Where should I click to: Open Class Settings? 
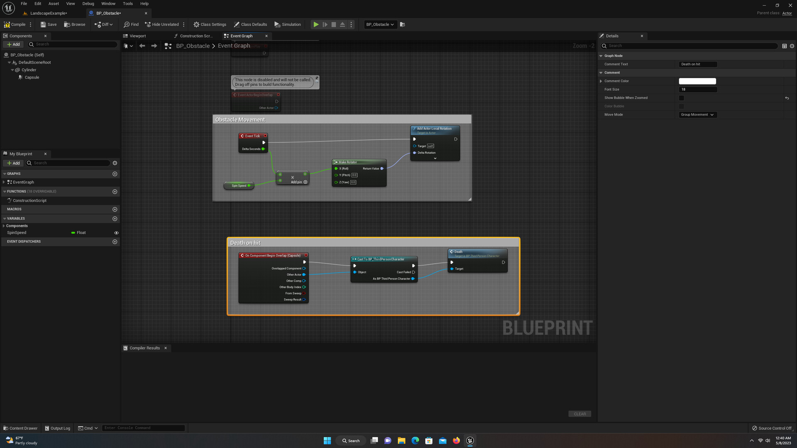point(210,24)
